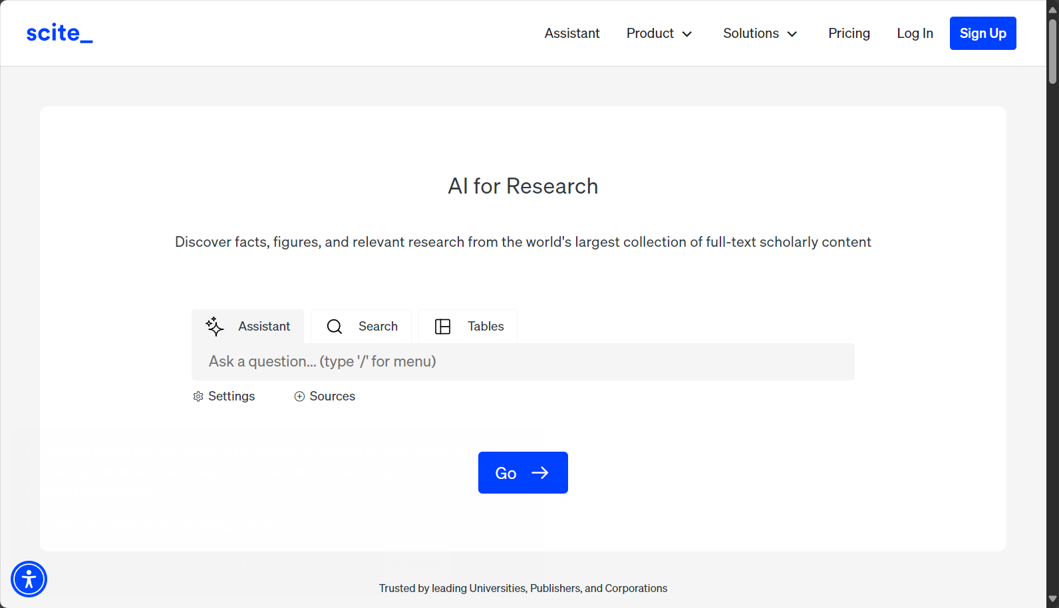The image size is (1059, 608).
Task: Click Log In link
Action: (x=915, y=33)
